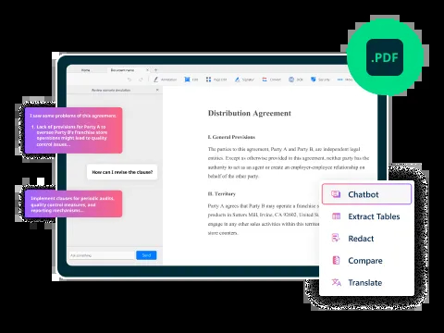
Task: Click the Distribution Agreement title
Action: (250, 113)
